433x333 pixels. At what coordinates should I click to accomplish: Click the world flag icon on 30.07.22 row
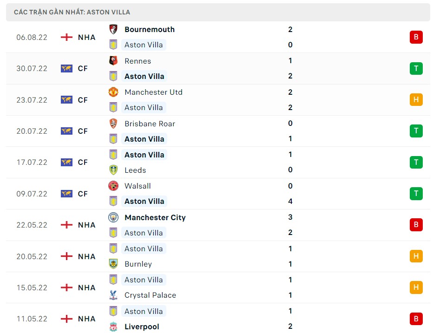point(66,68)
